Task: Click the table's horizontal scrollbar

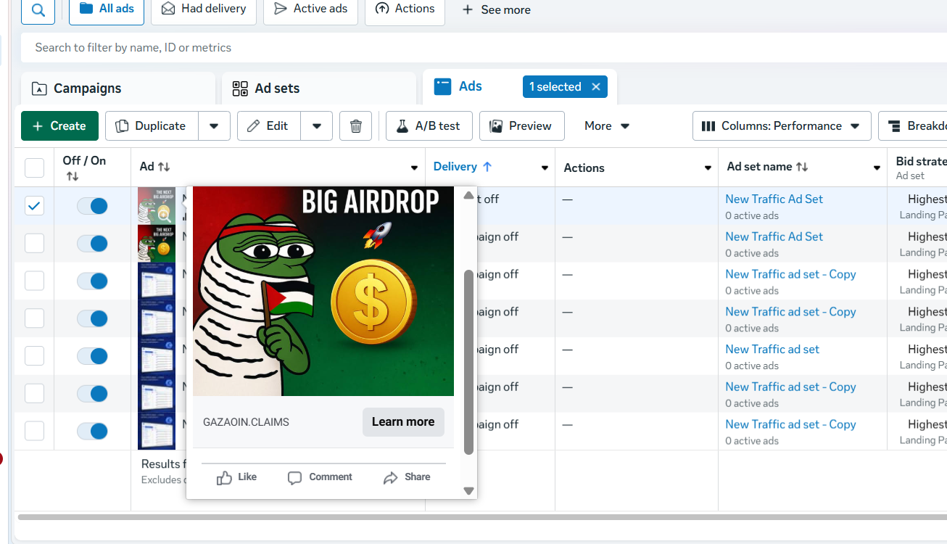Action: 482,517
